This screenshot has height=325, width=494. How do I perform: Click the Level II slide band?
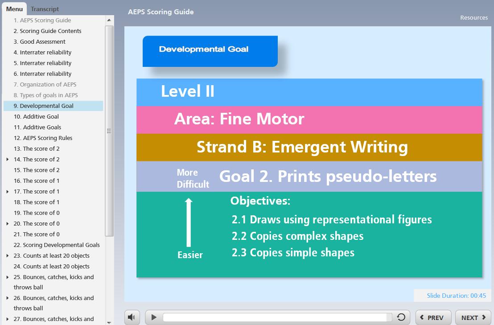[x=309, y=92]
